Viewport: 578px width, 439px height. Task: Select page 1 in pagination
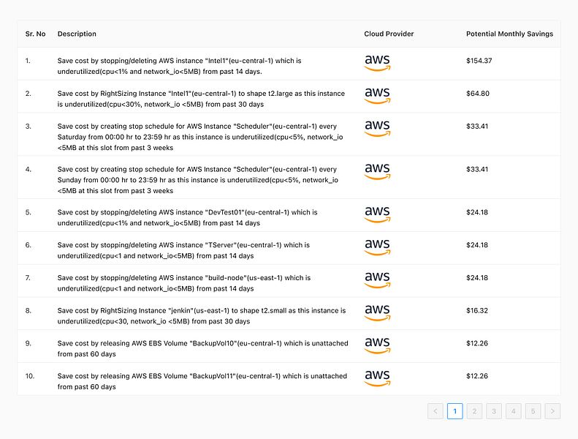coord(455,411)
